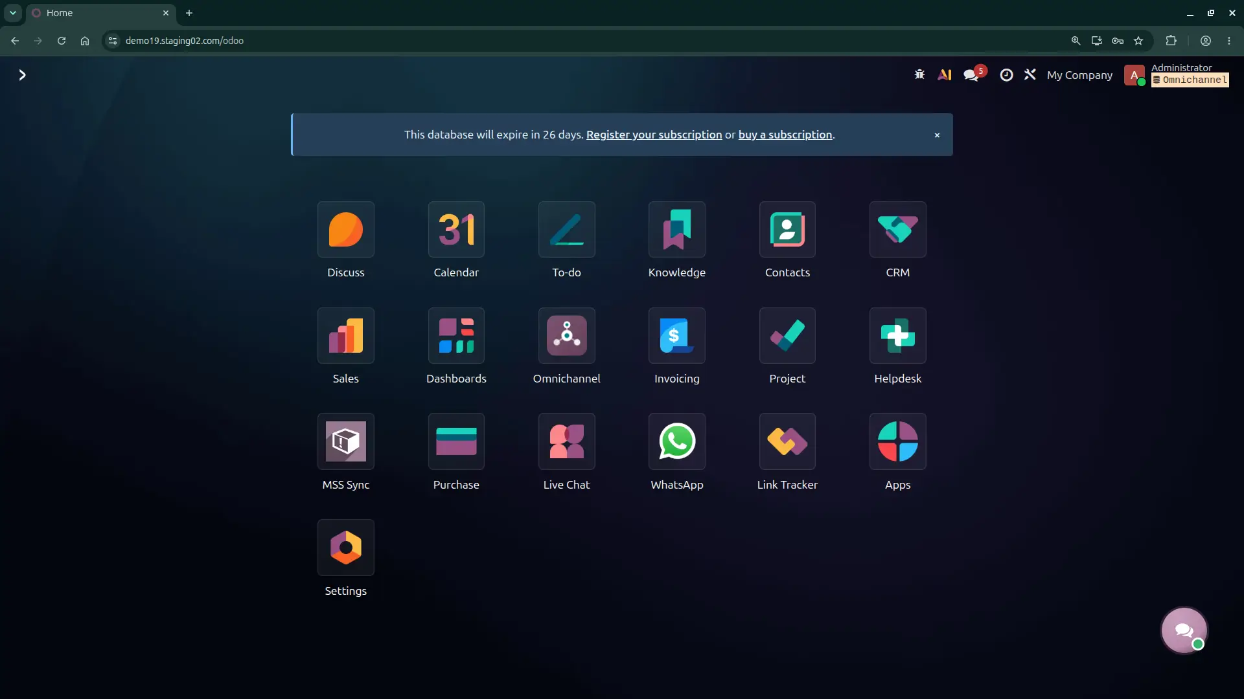Select the Home browser tab
The height and width of the screenshot is (699, 1244).
point(101,13)
